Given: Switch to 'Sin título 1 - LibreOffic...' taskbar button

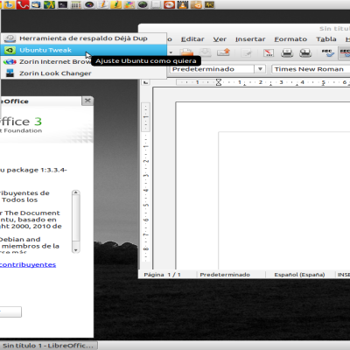Looking at the screenshot, I should coord(49,346).
